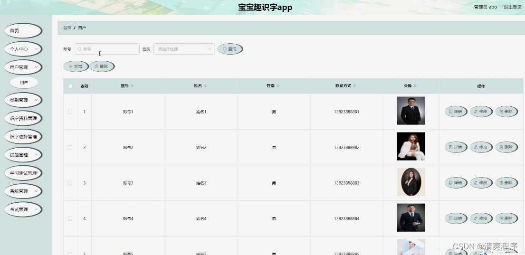Click the 删除 batch delete button above table
525x255 pixels.
(x=102, y=66)
